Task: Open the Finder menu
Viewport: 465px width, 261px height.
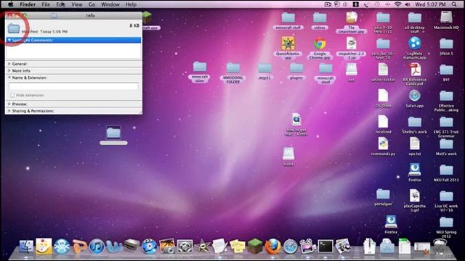Action: click(x=28, y=4)
